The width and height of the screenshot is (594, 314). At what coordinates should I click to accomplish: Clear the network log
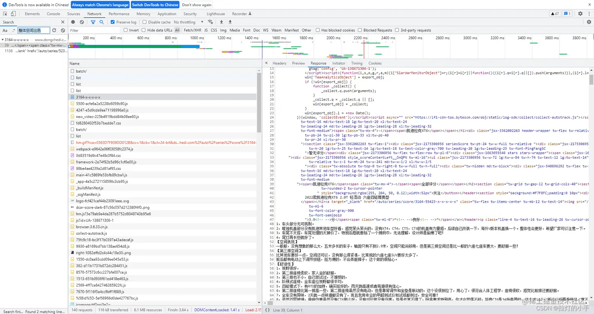coord(82,22)
